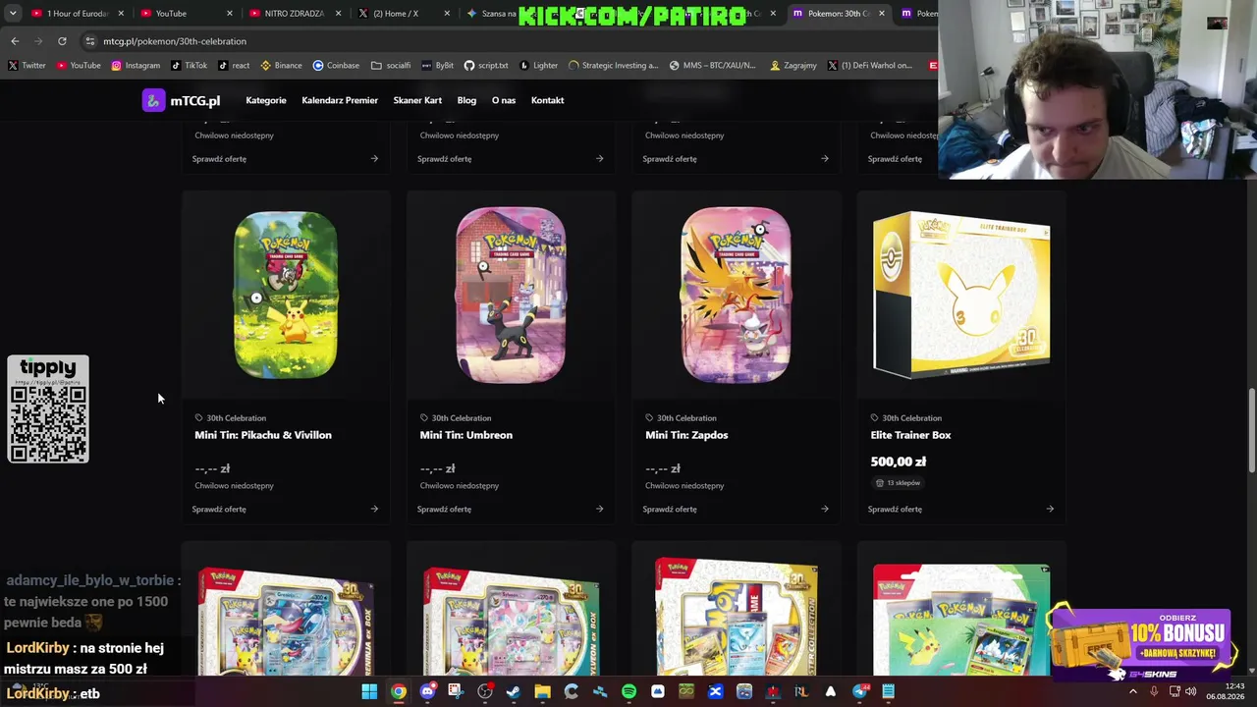This screenshot has width=1257, height=707.
Task: Open Steam from the taskbar
Action: [514, 692]
